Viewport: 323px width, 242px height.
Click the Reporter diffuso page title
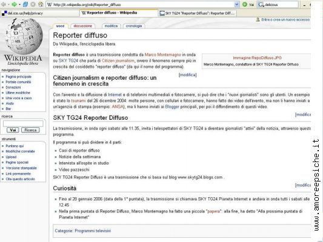[x=80, y=35]
